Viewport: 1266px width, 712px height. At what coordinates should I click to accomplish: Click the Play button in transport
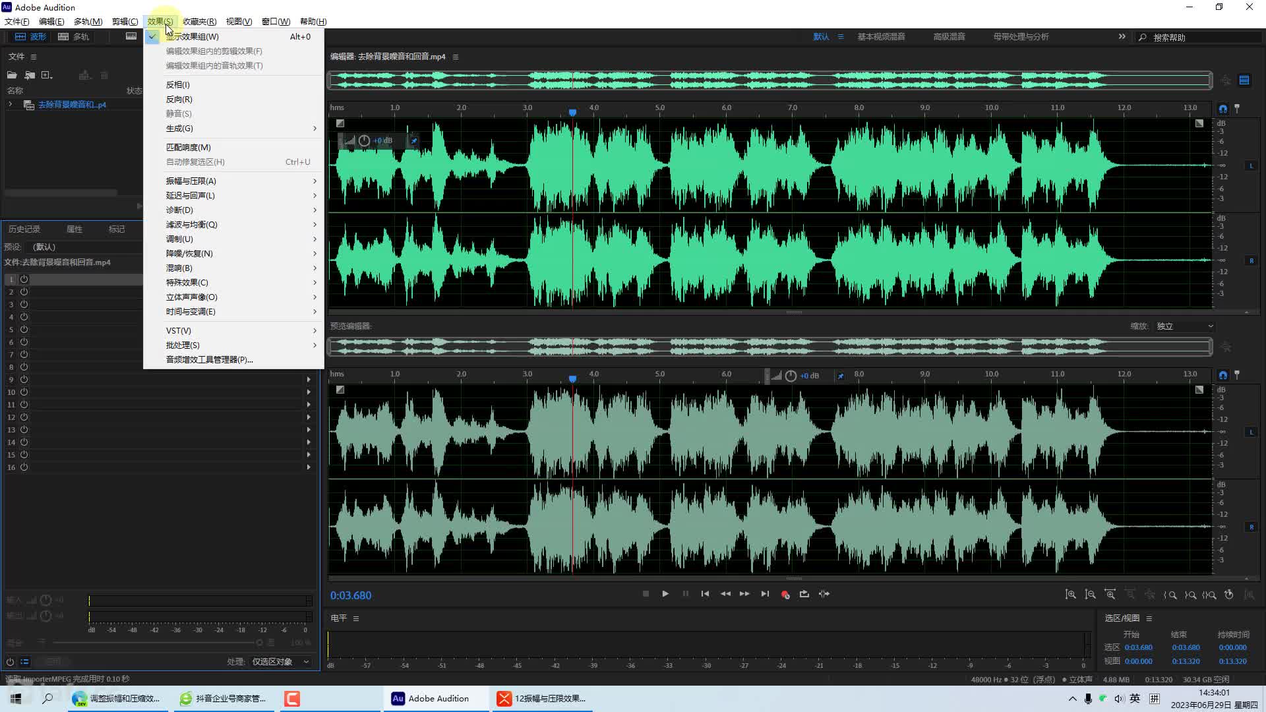tap(665, 594)
